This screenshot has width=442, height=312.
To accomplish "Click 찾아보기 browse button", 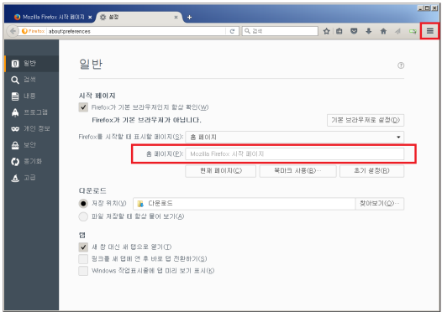I will point(380,204).
